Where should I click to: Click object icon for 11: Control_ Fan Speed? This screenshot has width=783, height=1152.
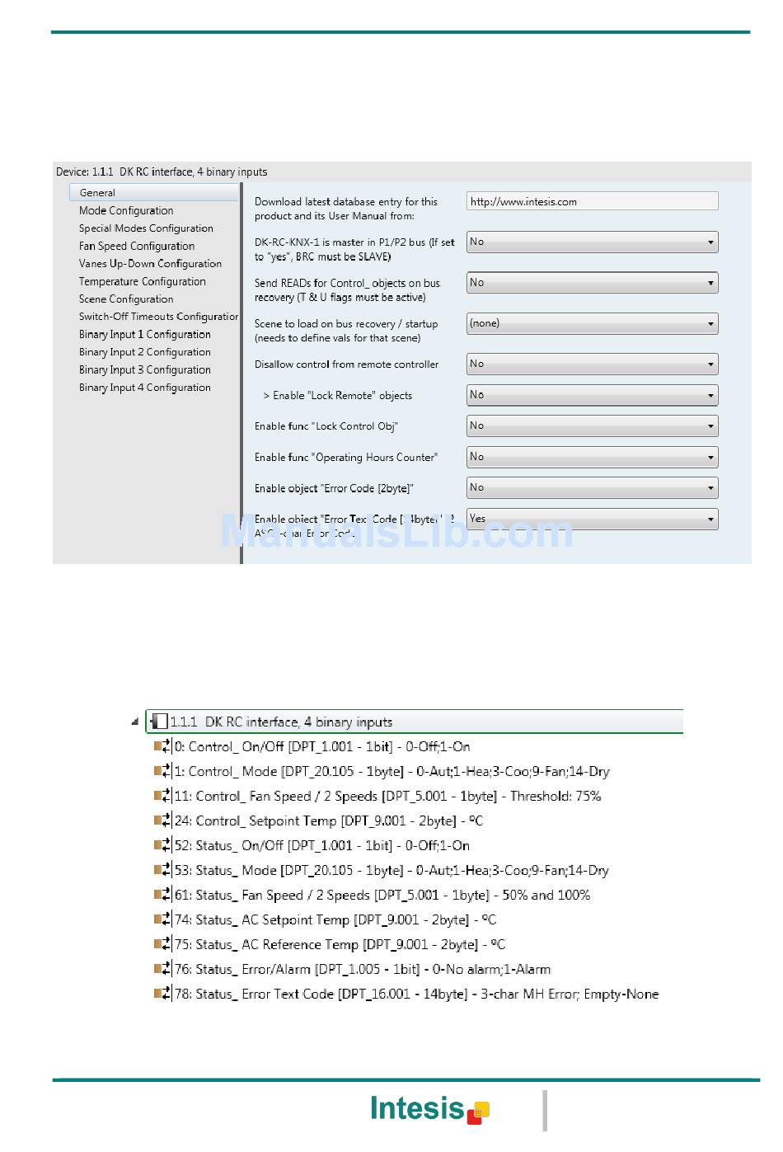click(x=162, y=797)
